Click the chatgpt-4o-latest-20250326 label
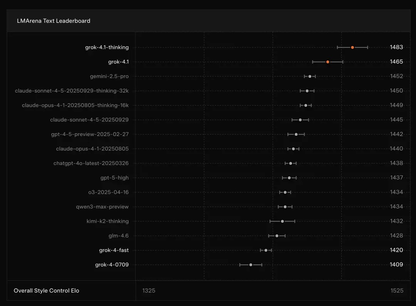The height and width of the screenshot is (306, 416). [x=91, y=163]
